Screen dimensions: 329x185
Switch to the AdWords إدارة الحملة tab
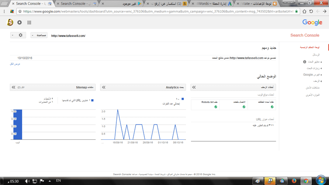click(x=212, y=4)
